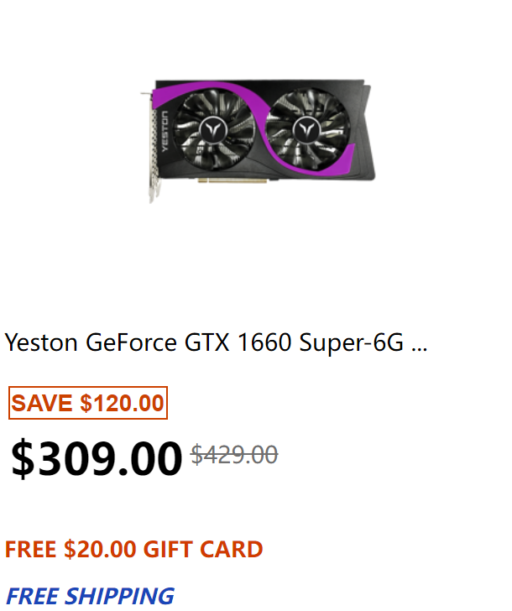Click the SAVE $120.00 badge
The width and height of the screenshot is (512, 611).
pos(88,403)
